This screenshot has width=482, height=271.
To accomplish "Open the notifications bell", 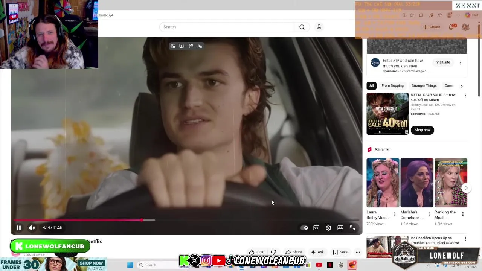I will coord(451,27).
